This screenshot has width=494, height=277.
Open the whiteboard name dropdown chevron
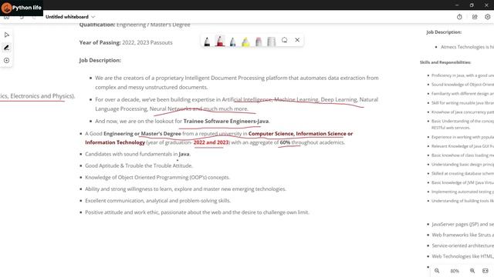[93, 17]
